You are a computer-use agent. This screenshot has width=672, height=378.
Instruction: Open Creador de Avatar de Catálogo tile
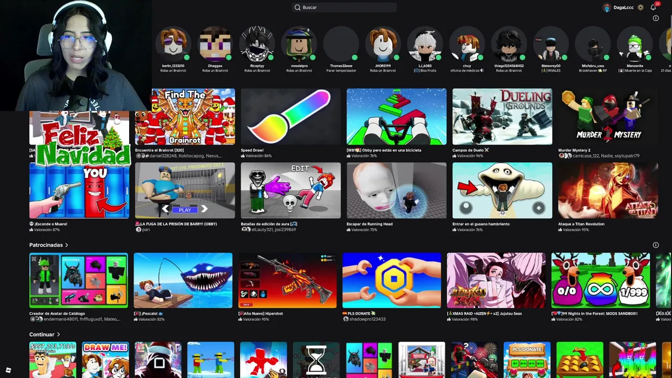tap(78, 280)
